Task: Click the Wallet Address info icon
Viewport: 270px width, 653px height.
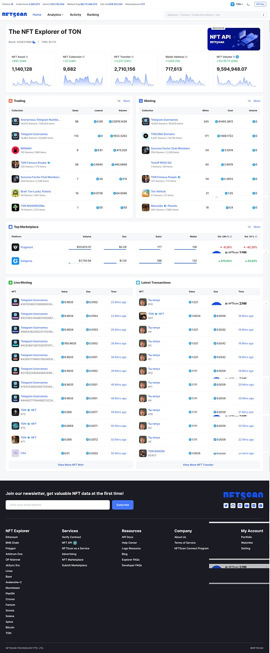Action: coord(185,57)
